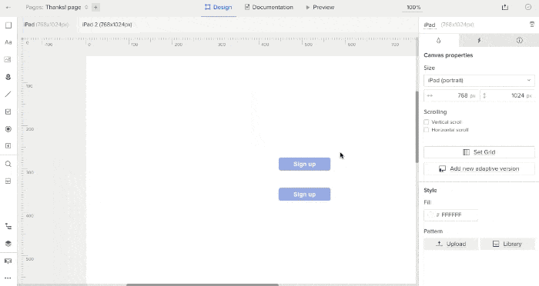Open the Layers panel
Image resolution: width=539 pixels, height=286 pixels.
coord(8,244)
